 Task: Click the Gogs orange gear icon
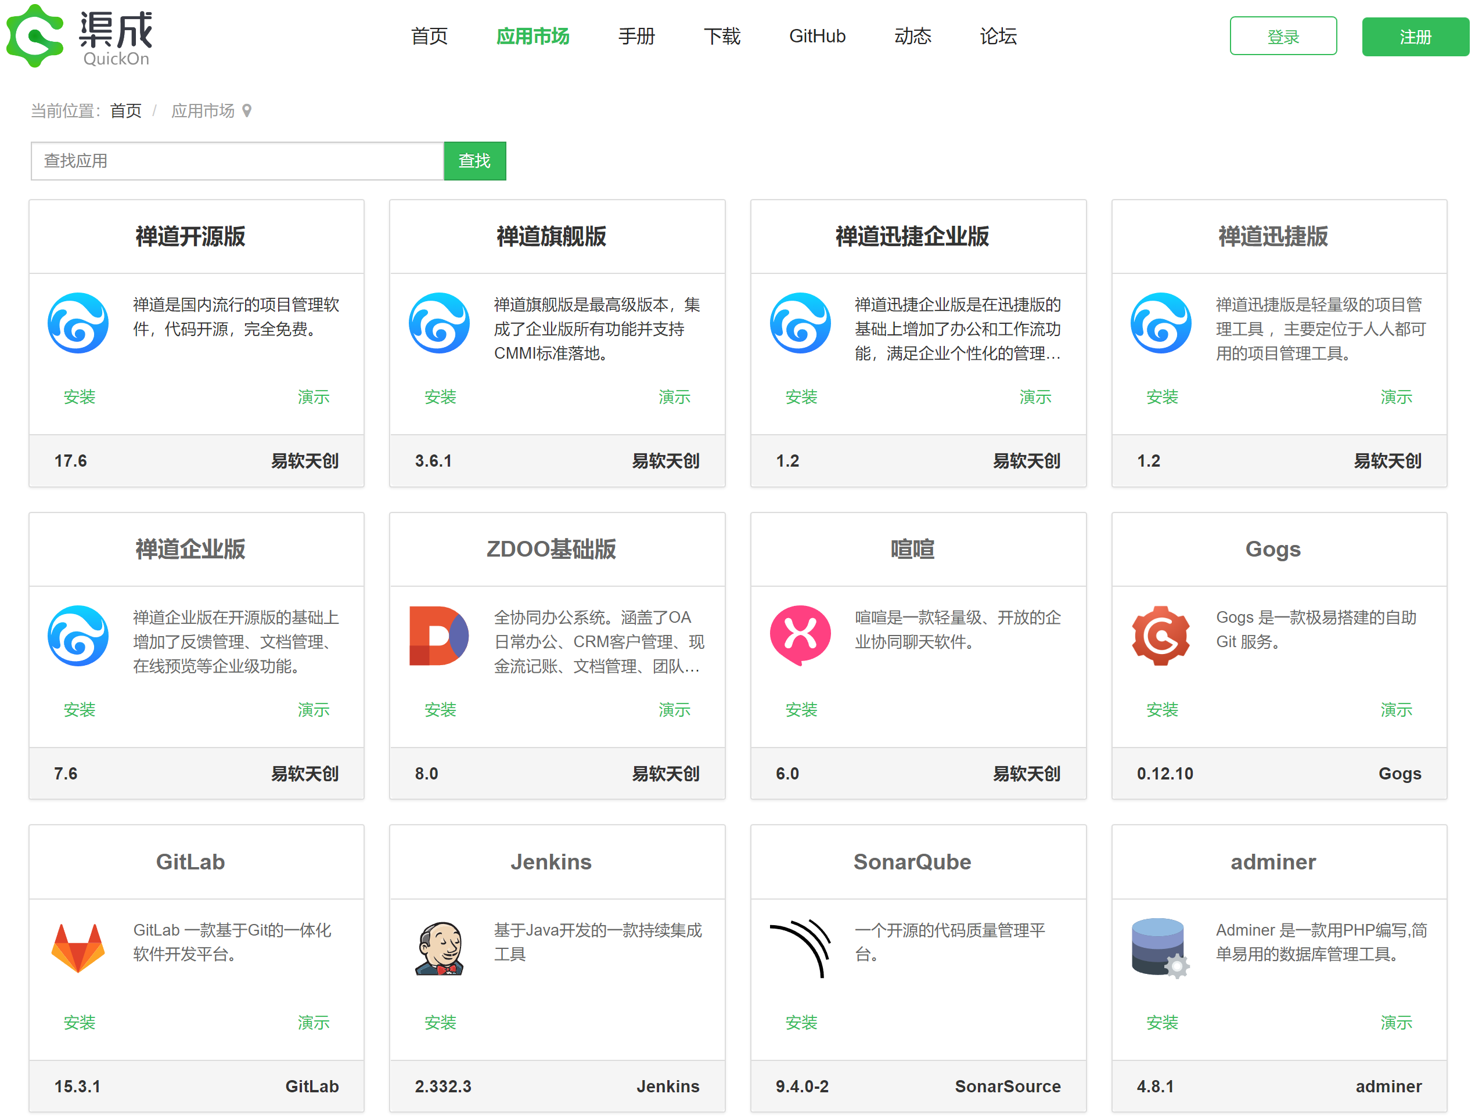pos(1161,636)
